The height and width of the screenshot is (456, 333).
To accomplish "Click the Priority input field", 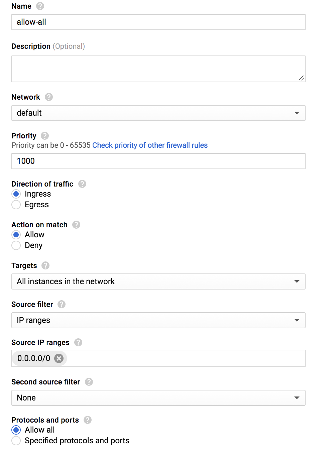I will [x=158, y=161].
